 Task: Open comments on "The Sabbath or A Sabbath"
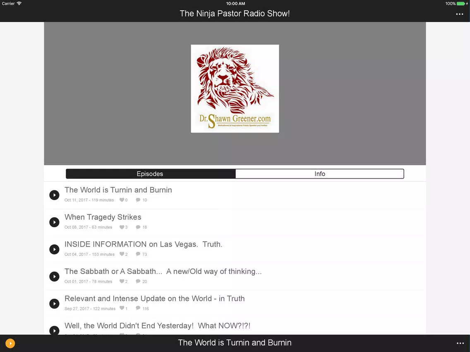tap(138, 281)
